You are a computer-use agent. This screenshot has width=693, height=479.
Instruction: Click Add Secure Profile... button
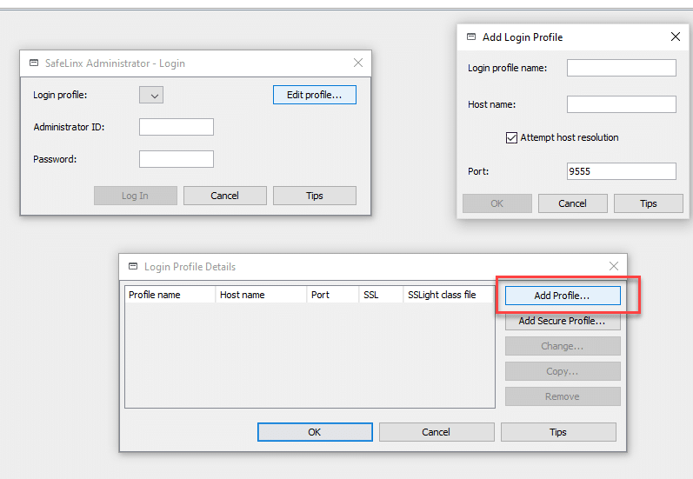point(562,321)
